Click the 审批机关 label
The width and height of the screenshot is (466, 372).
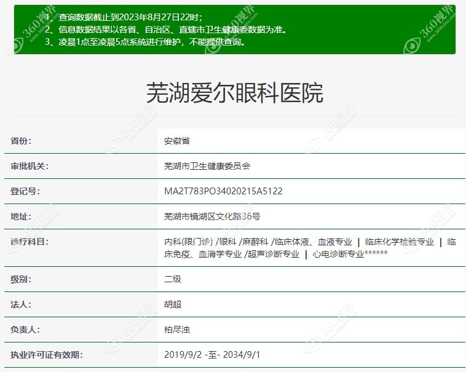[x=30, y=166]
